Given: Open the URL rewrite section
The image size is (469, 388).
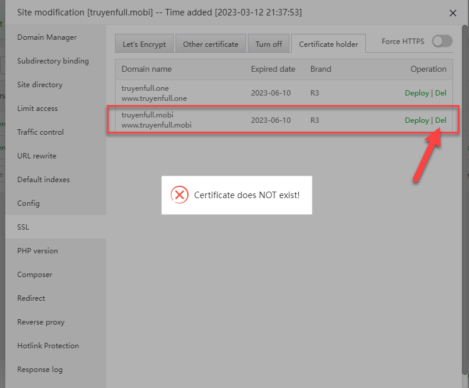Looking at the screenshot, I should pos(37,156).
